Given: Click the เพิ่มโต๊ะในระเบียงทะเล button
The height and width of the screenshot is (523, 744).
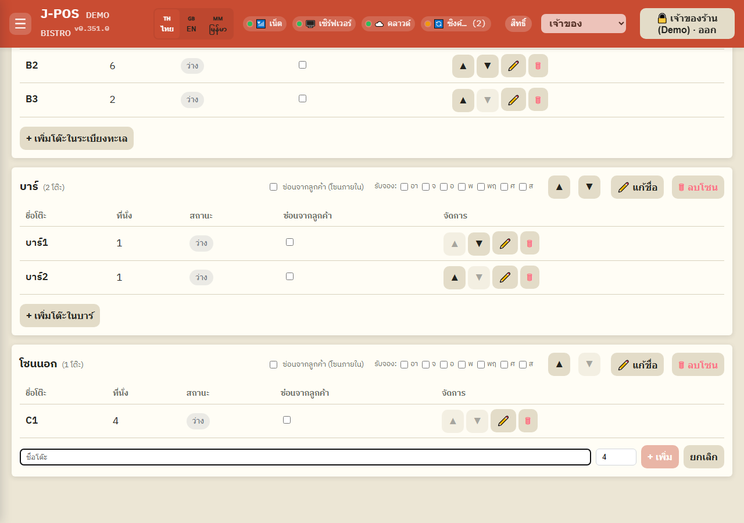Looking at the screenshot, I should (77, 138).
